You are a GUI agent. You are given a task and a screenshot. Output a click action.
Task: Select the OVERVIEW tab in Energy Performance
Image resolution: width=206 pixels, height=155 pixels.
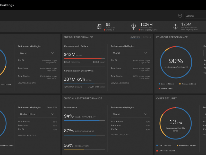pyautogui.click(x=135, y=37)
